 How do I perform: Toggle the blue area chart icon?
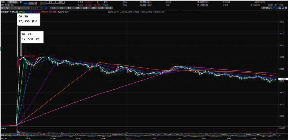point(283,8)
